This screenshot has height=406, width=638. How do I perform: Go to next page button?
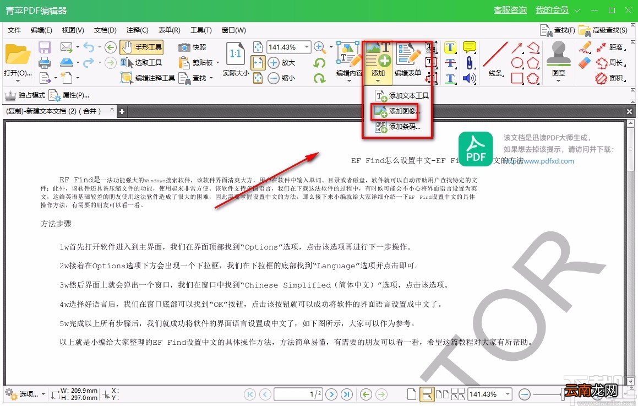click(x=331, y=394)
